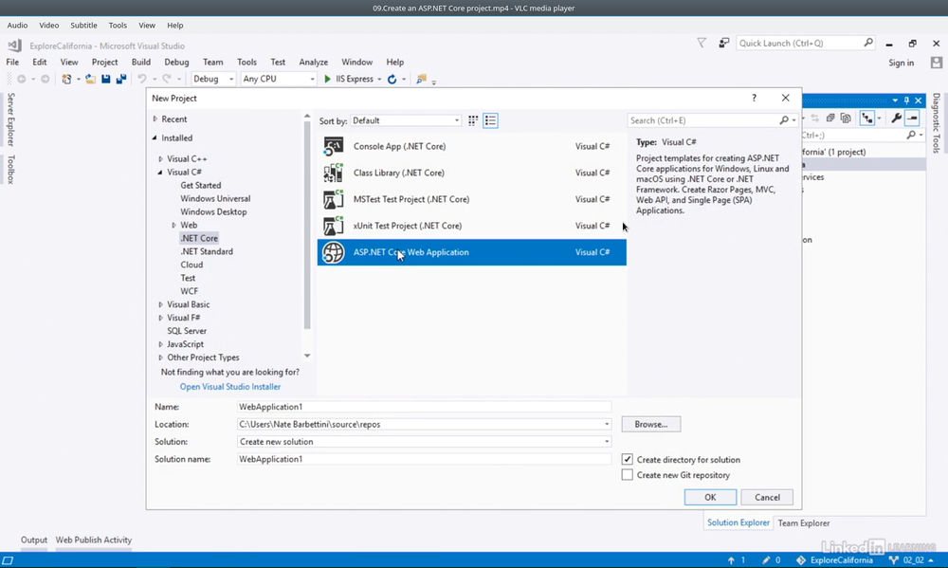Open the Analyze menu
Viewport: 948px width, 568px height.
(x=313, y=63)
